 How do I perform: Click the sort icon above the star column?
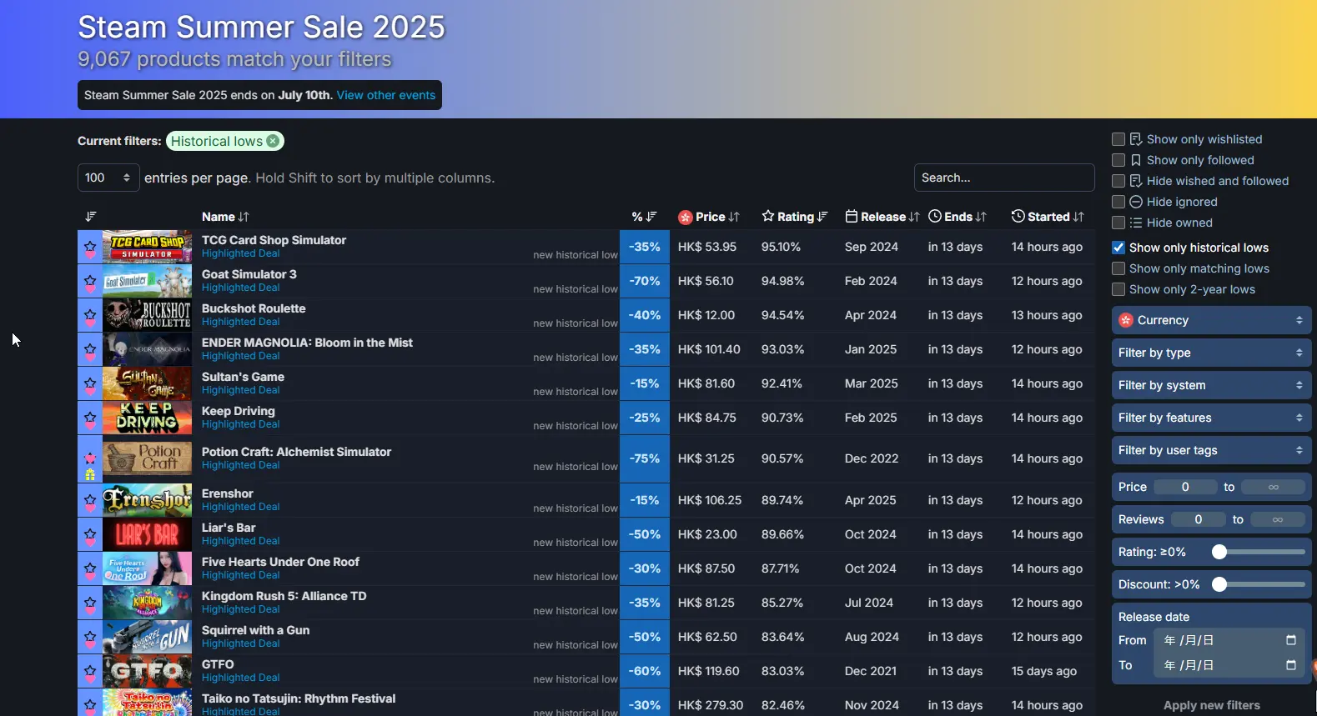[91, 217]
